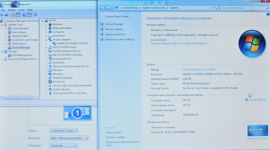Open the address bar history dropdown arrow
This screenshot has height=150, width=270.
pos(211,8)
